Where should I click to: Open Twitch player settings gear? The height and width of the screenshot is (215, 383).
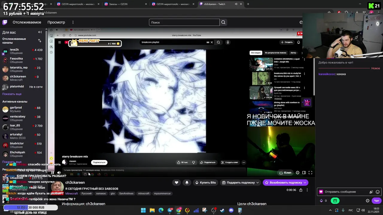[297, 173]
